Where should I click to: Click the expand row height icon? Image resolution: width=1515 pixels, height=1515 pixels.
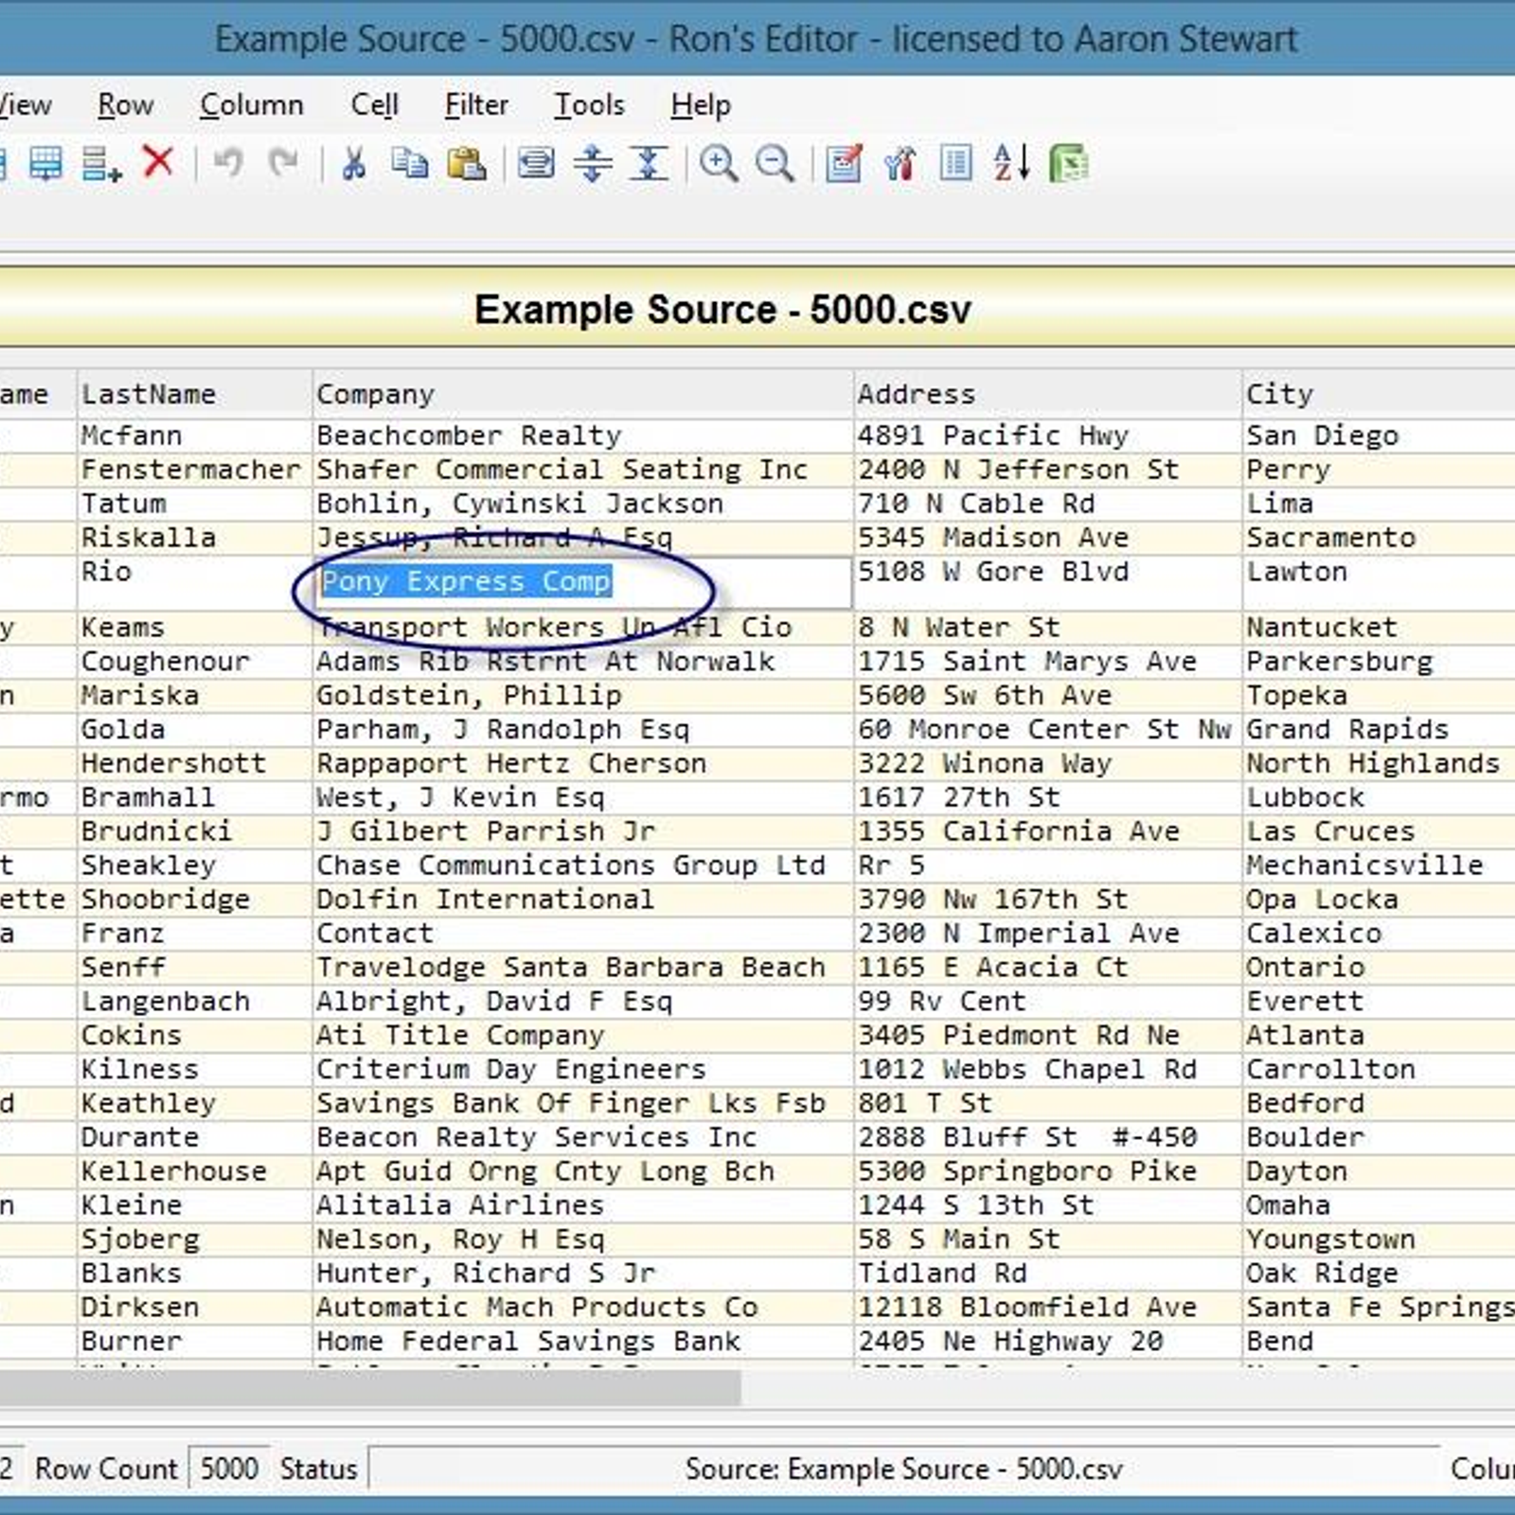(593, 164)
